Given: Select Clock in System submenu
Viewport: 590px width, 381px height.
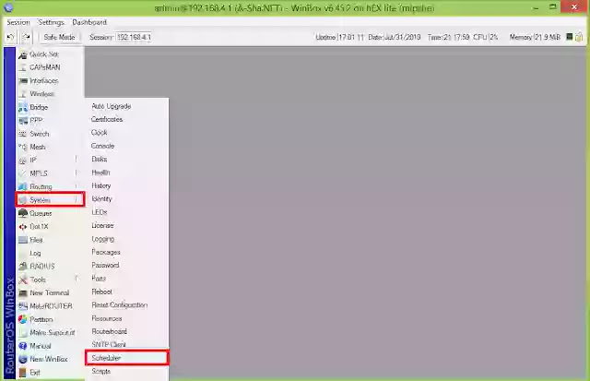Looking at the screenshot, I should pos(127,133).
